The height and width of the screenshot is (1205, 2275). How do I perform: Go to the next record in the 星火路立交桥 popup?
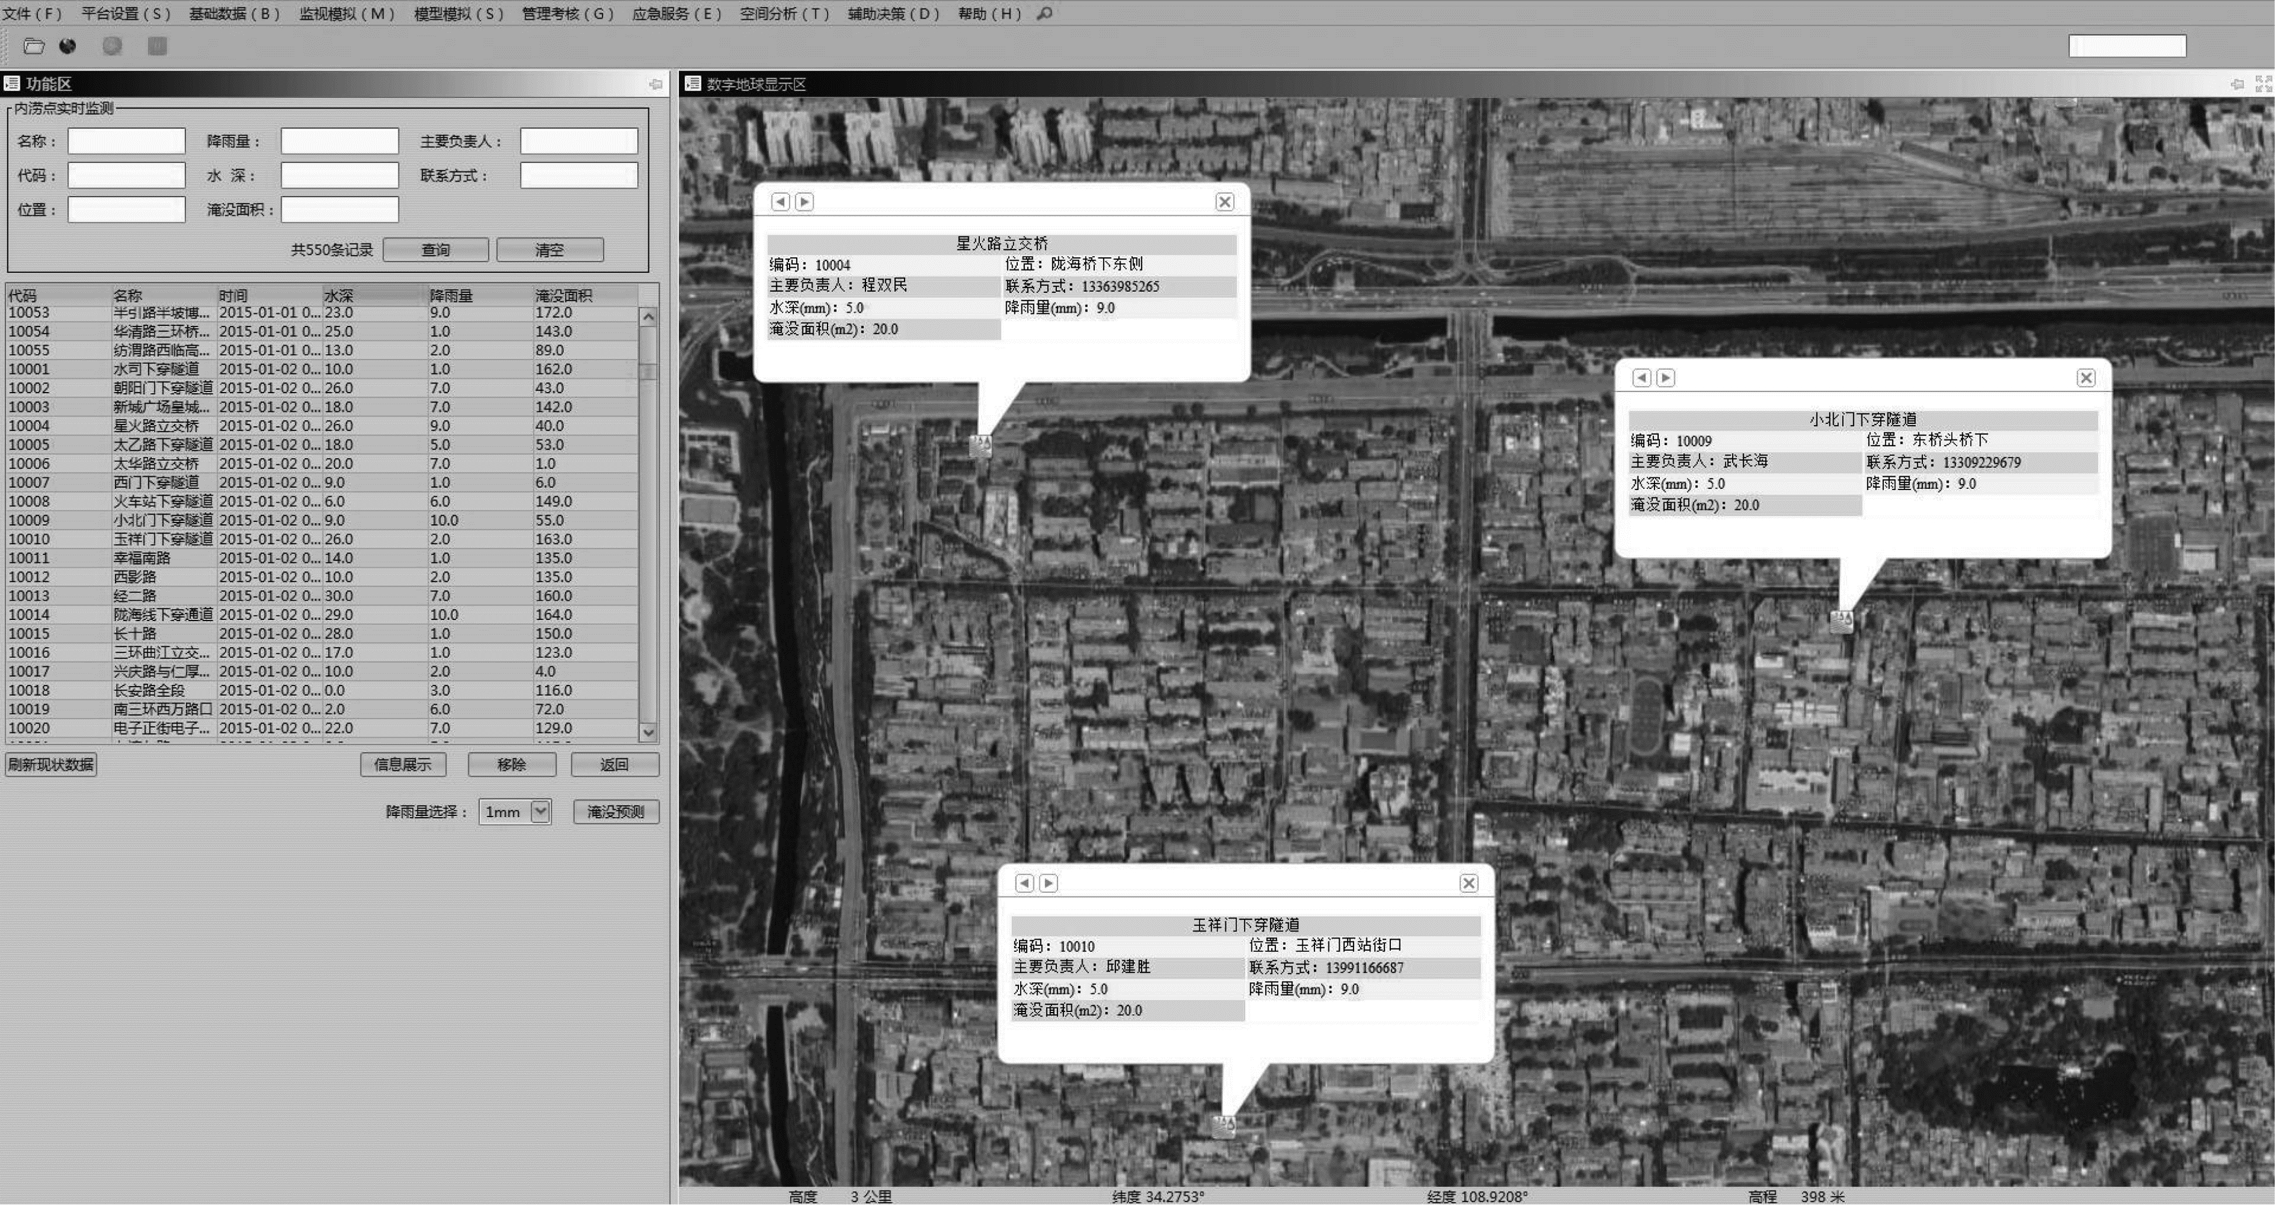pyautogui.click(x=804, y=202)
